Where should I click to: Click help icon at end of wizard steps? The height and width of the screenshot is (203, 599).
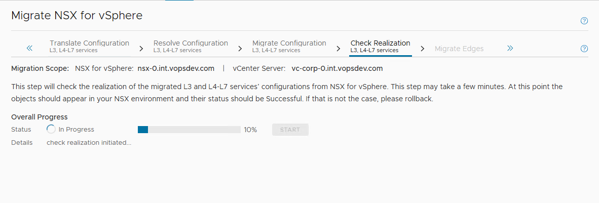point(584,49)
